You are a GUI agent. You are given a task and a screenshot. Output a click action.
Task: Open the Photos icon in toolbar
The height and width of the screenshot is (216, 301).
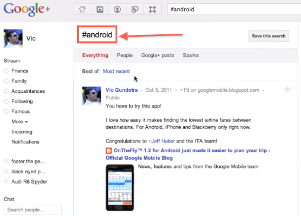tap(100, 9)
